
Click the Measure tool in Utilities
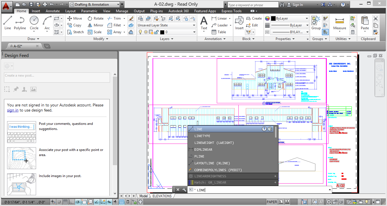click(340, 23)
